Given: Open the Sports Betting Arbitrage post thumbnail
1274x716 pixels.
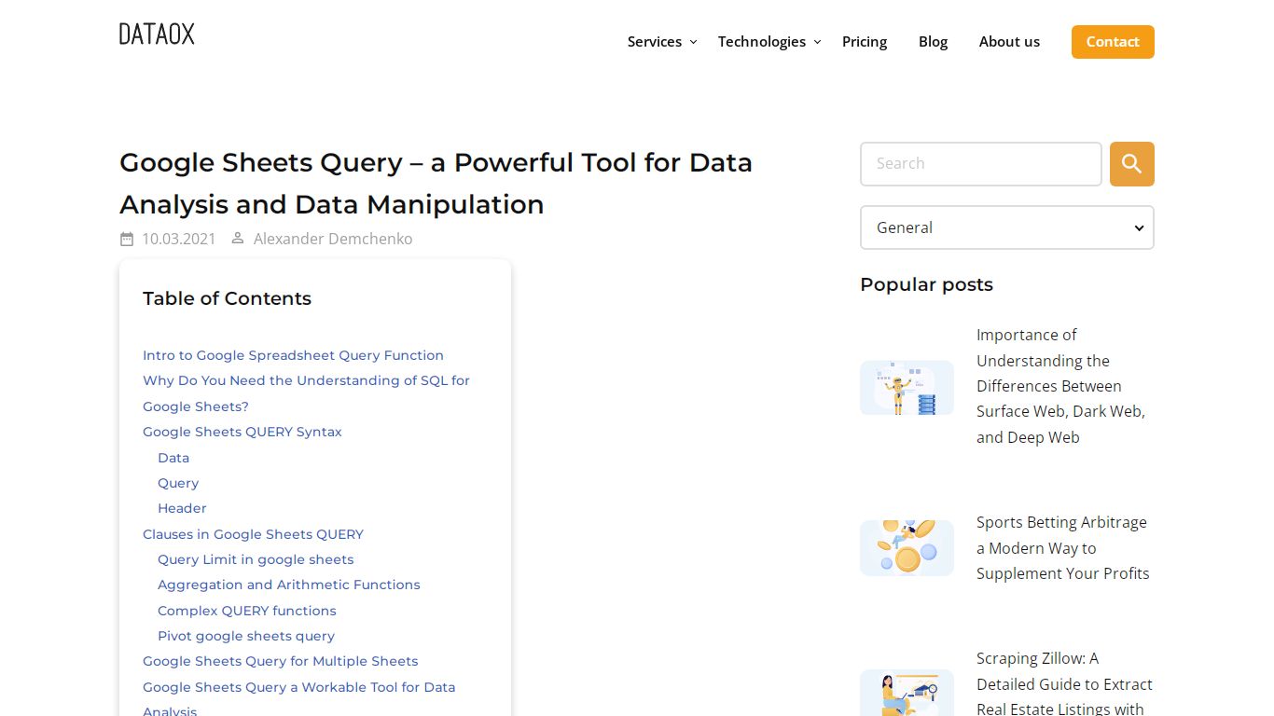Looking at the screenshot, I should coord(907,547).
